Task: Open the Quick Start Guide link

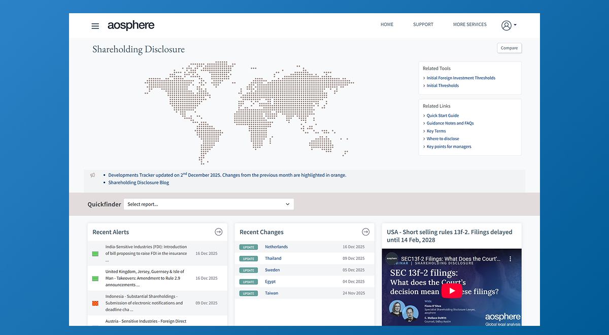Action: 443,116
